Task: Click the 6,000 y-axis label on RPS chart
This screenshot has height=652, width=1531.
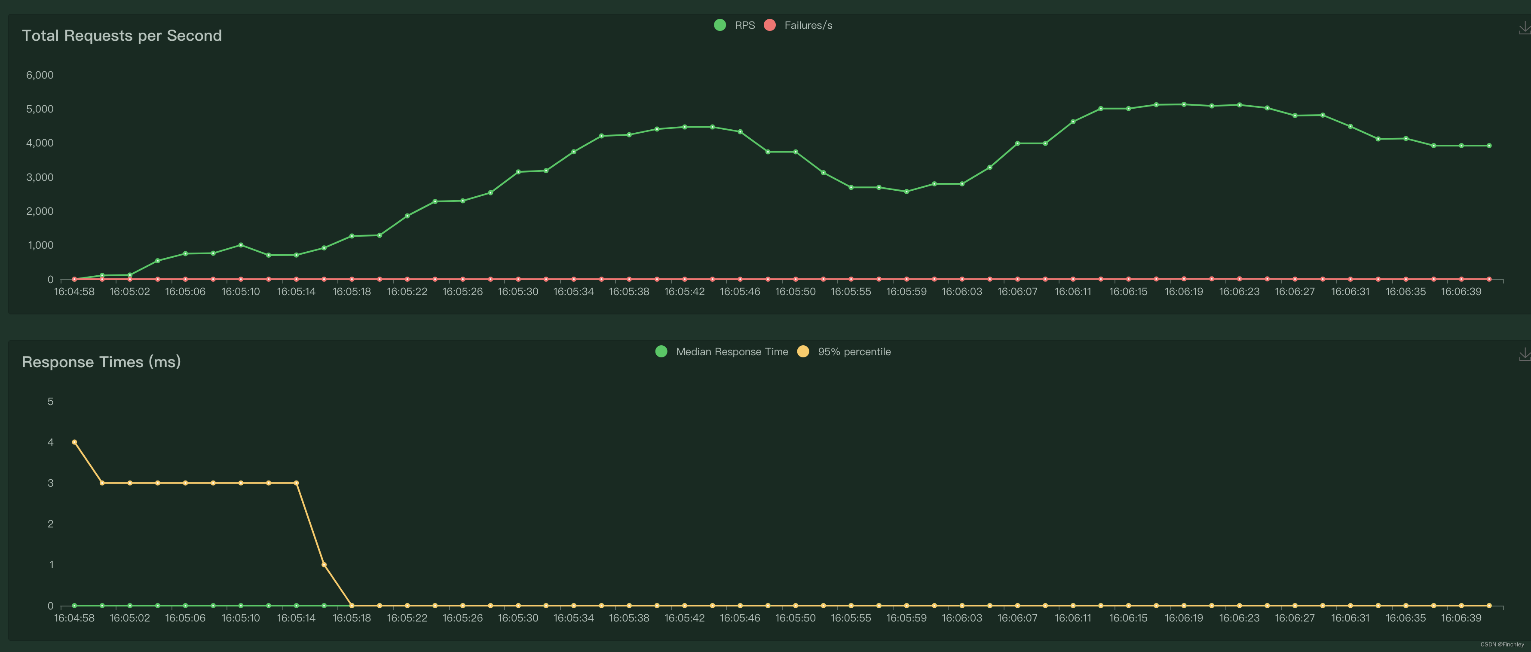Action: (x=40, y=75)
